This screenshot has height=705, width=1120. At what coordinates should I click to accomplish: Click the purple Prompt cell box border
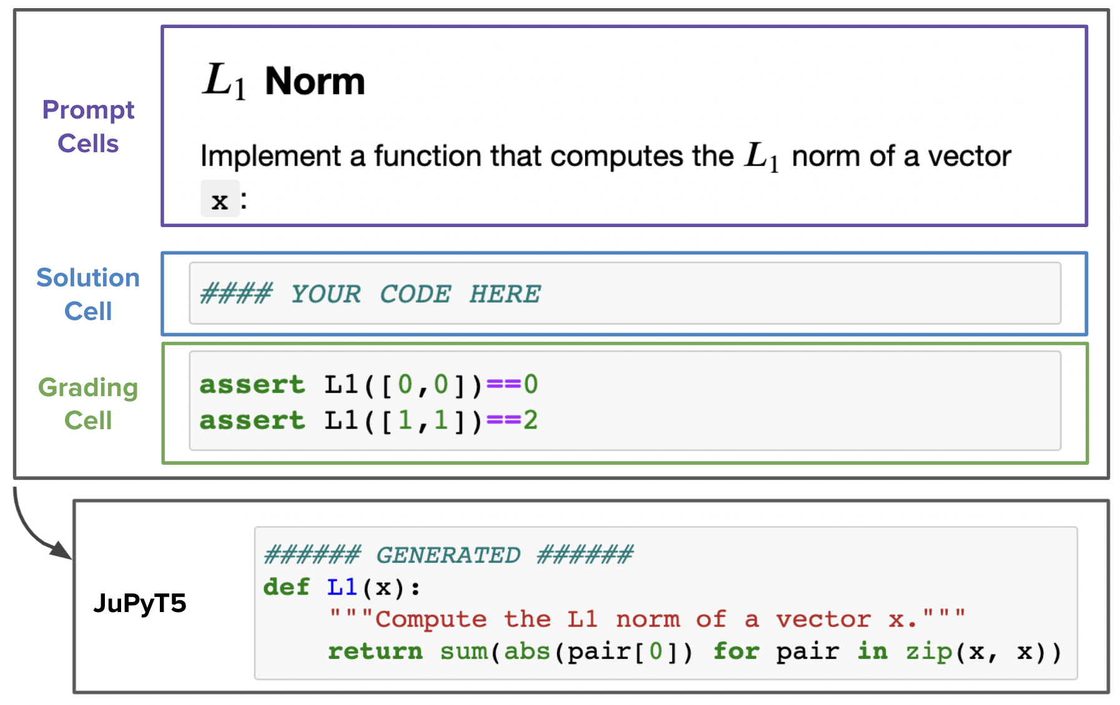click(x=624, y=27)
